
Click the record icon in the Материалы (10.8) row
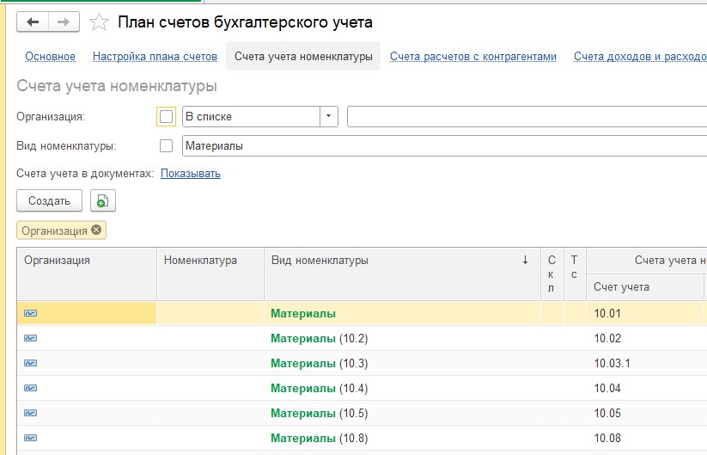[x=30, y=438]
